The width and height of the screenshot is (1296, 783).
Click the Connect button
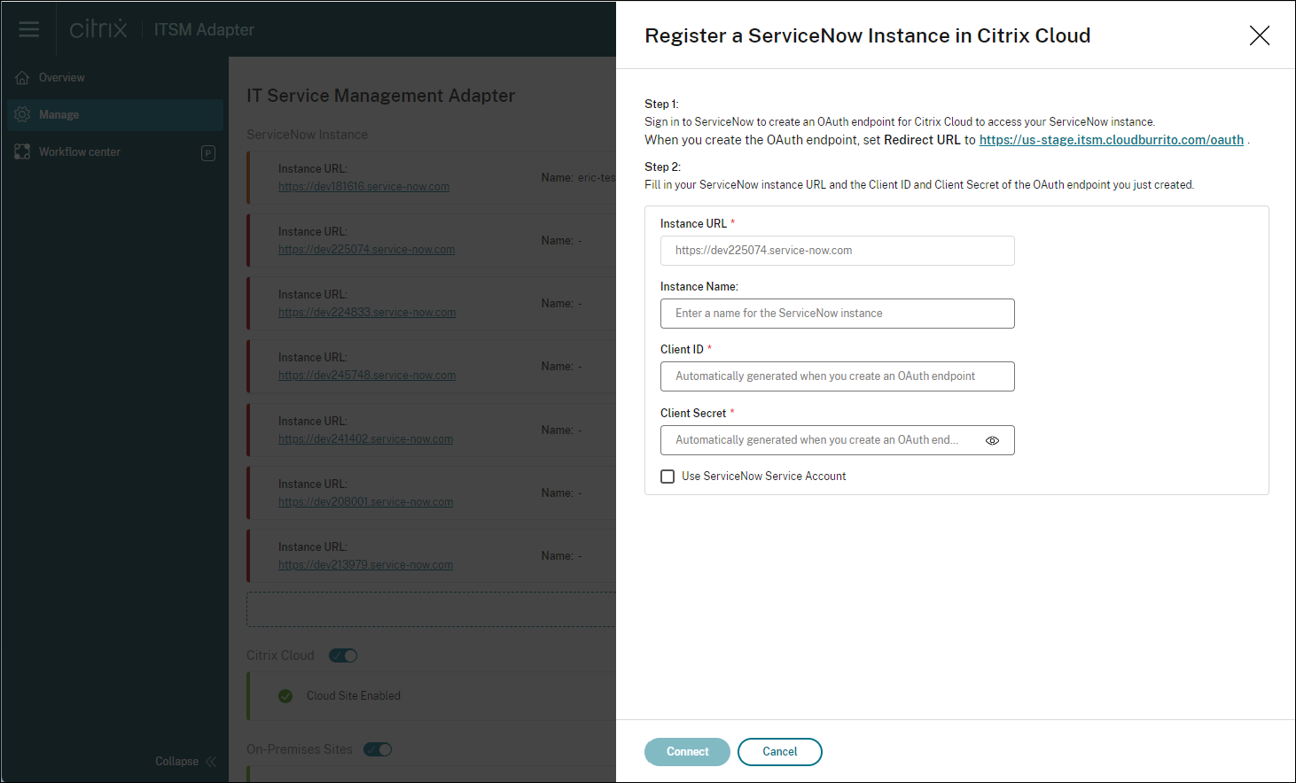click(687, 752)
